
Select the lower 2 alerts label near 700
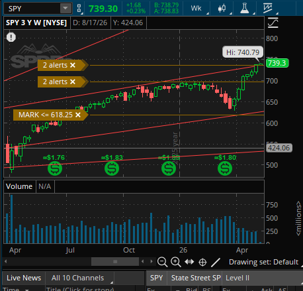tap(55, 82)
